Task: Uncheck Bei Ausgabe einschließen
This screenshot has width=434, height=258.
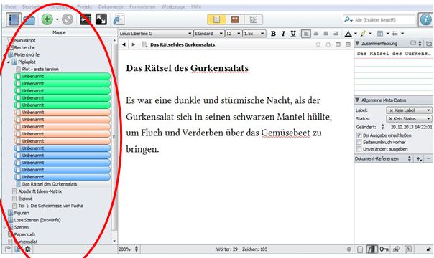Action: pyautogui.click(x=359, y=135)
